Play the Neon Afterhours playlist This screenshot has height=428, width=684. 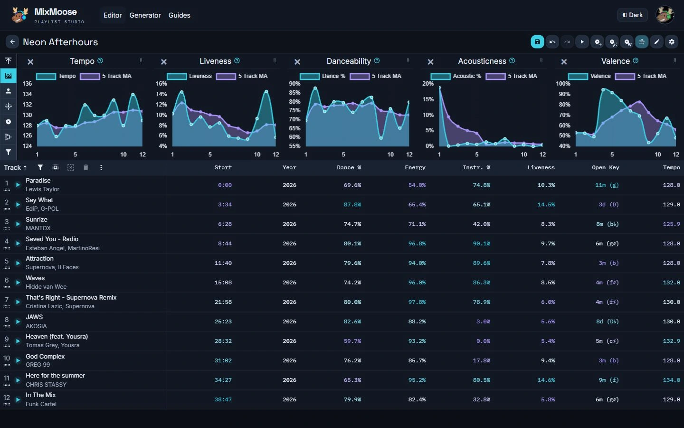point(582,42)
